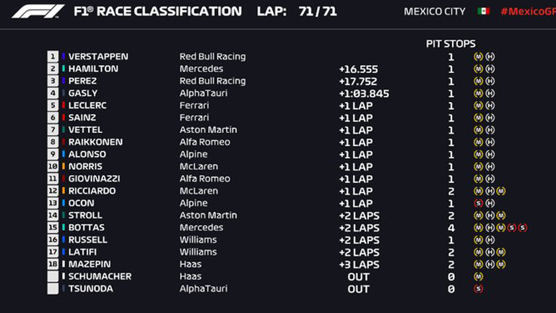Image resolution: width=556 pixels, height=313 pixels.
Task: Select the Ferrari team name beside Leclerc
Action: coord(194,106)
